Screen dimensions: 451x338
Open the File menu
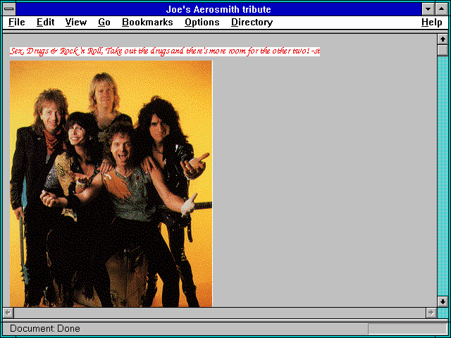(x=17, y=23)
